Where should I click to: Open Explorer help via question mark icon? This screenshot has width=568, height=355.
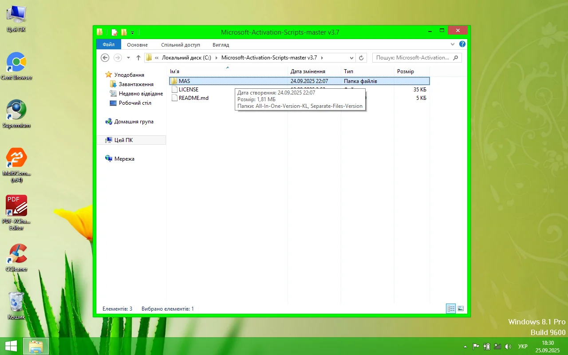462,44
